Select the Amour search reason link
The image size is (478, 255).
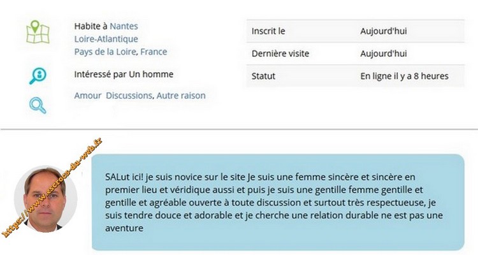coord(88,96)
